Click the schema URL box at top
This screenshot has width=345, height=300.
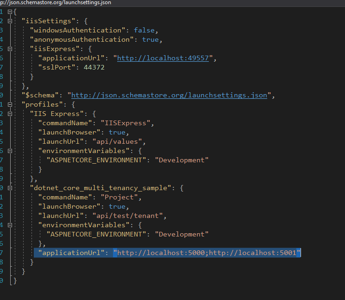tap(172, 3)
